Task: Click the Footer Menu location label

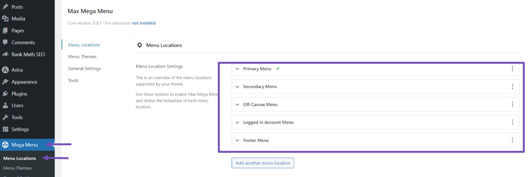Action: [256, 140]
